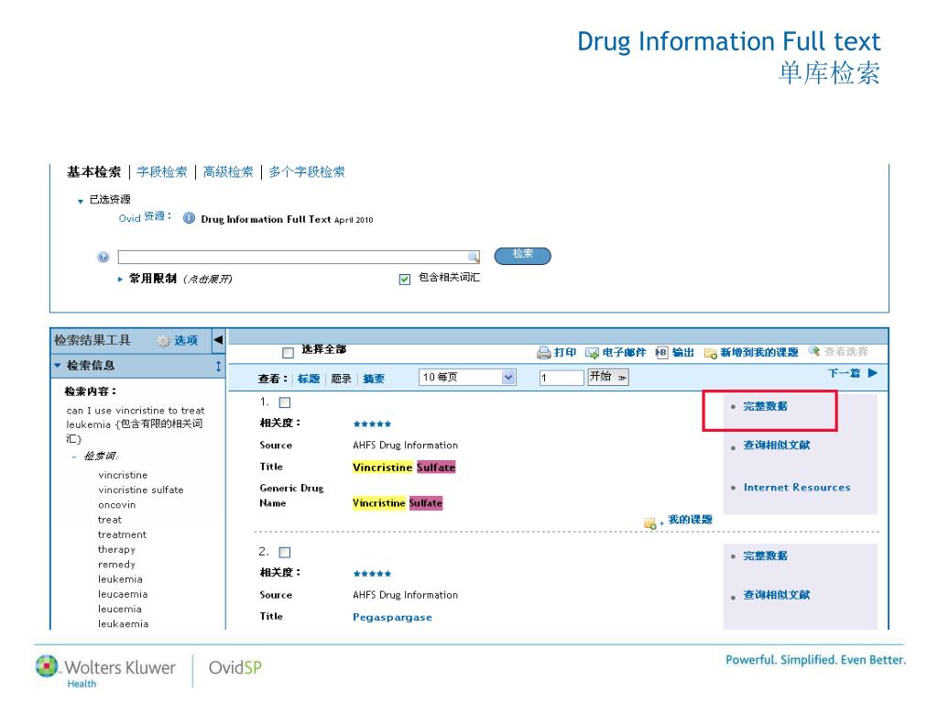Click the search term 'oncovin'
Screen dimensions: 938x704
[x=116, y=505]
